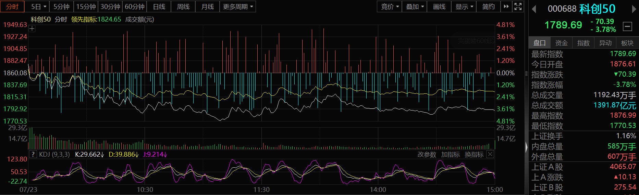Switch to 分时 intraday chart mode
Screen dimensions: 639x195
[x=12, y=6]
